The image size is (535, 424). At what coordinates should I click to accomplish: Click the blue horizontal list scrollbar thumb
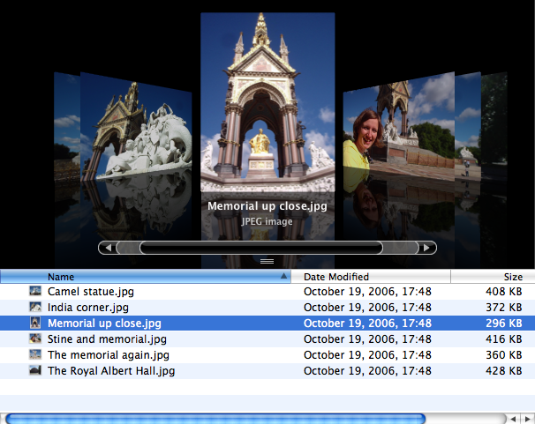click(215, 419)
